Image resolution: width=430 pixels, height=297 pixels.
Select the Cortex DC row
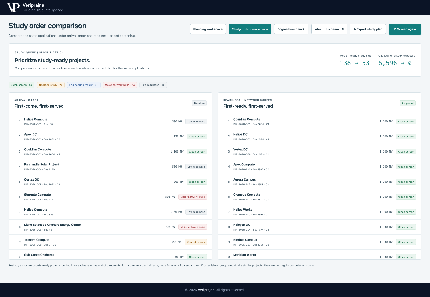point(110,182)
